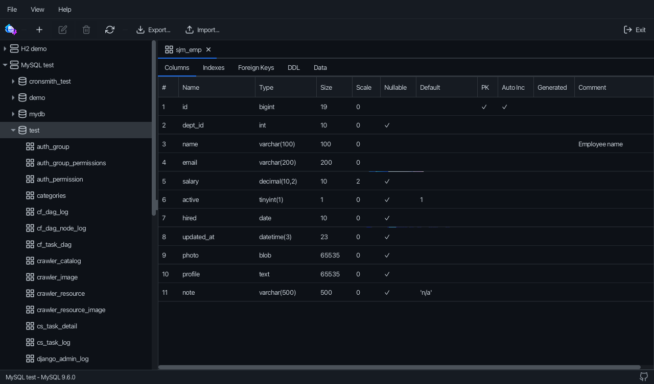
Task: Click the Nullable checkmark for hired
Action: click(387, 218)
